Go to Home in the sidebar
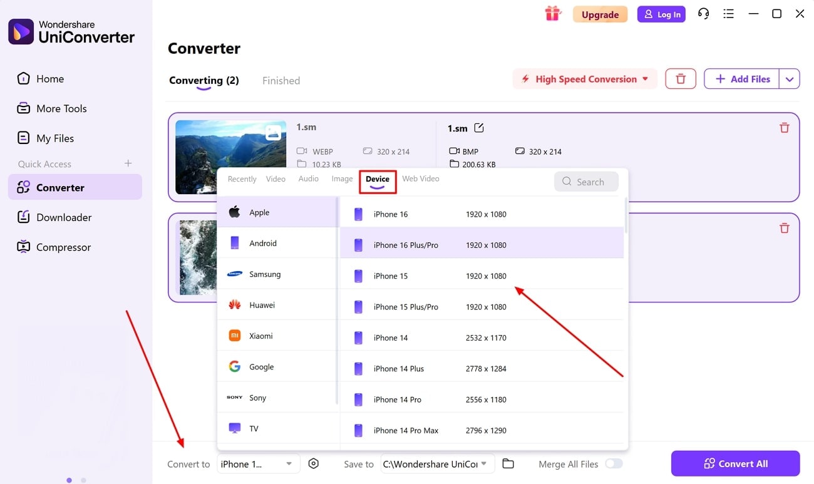The image size is (814, 484). (75, 79)
